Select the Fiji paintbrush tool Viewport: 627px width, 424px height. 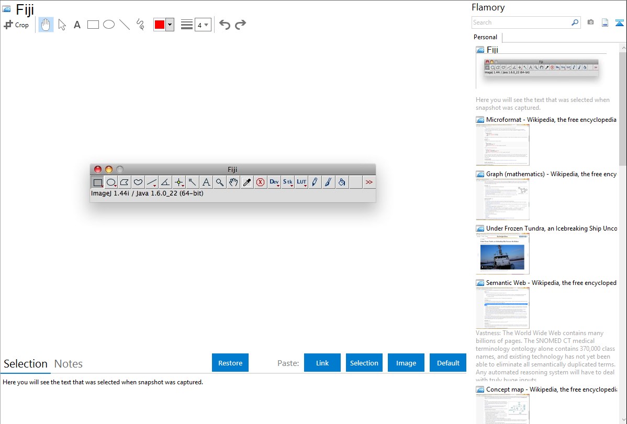point(328,182)
